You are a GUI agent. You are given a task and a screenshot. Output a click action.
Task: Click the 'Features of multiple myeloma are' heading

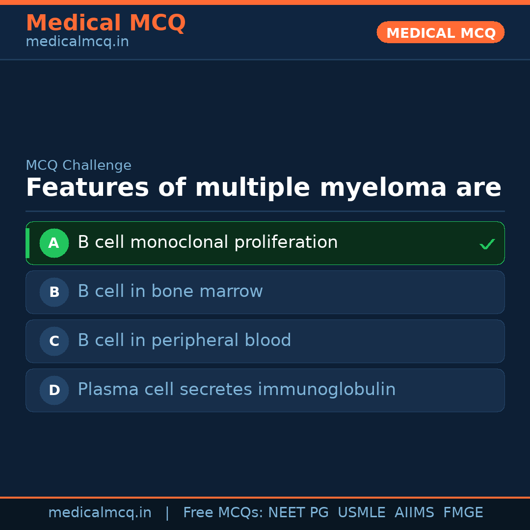pyautogui.click(x=264, y=188)
